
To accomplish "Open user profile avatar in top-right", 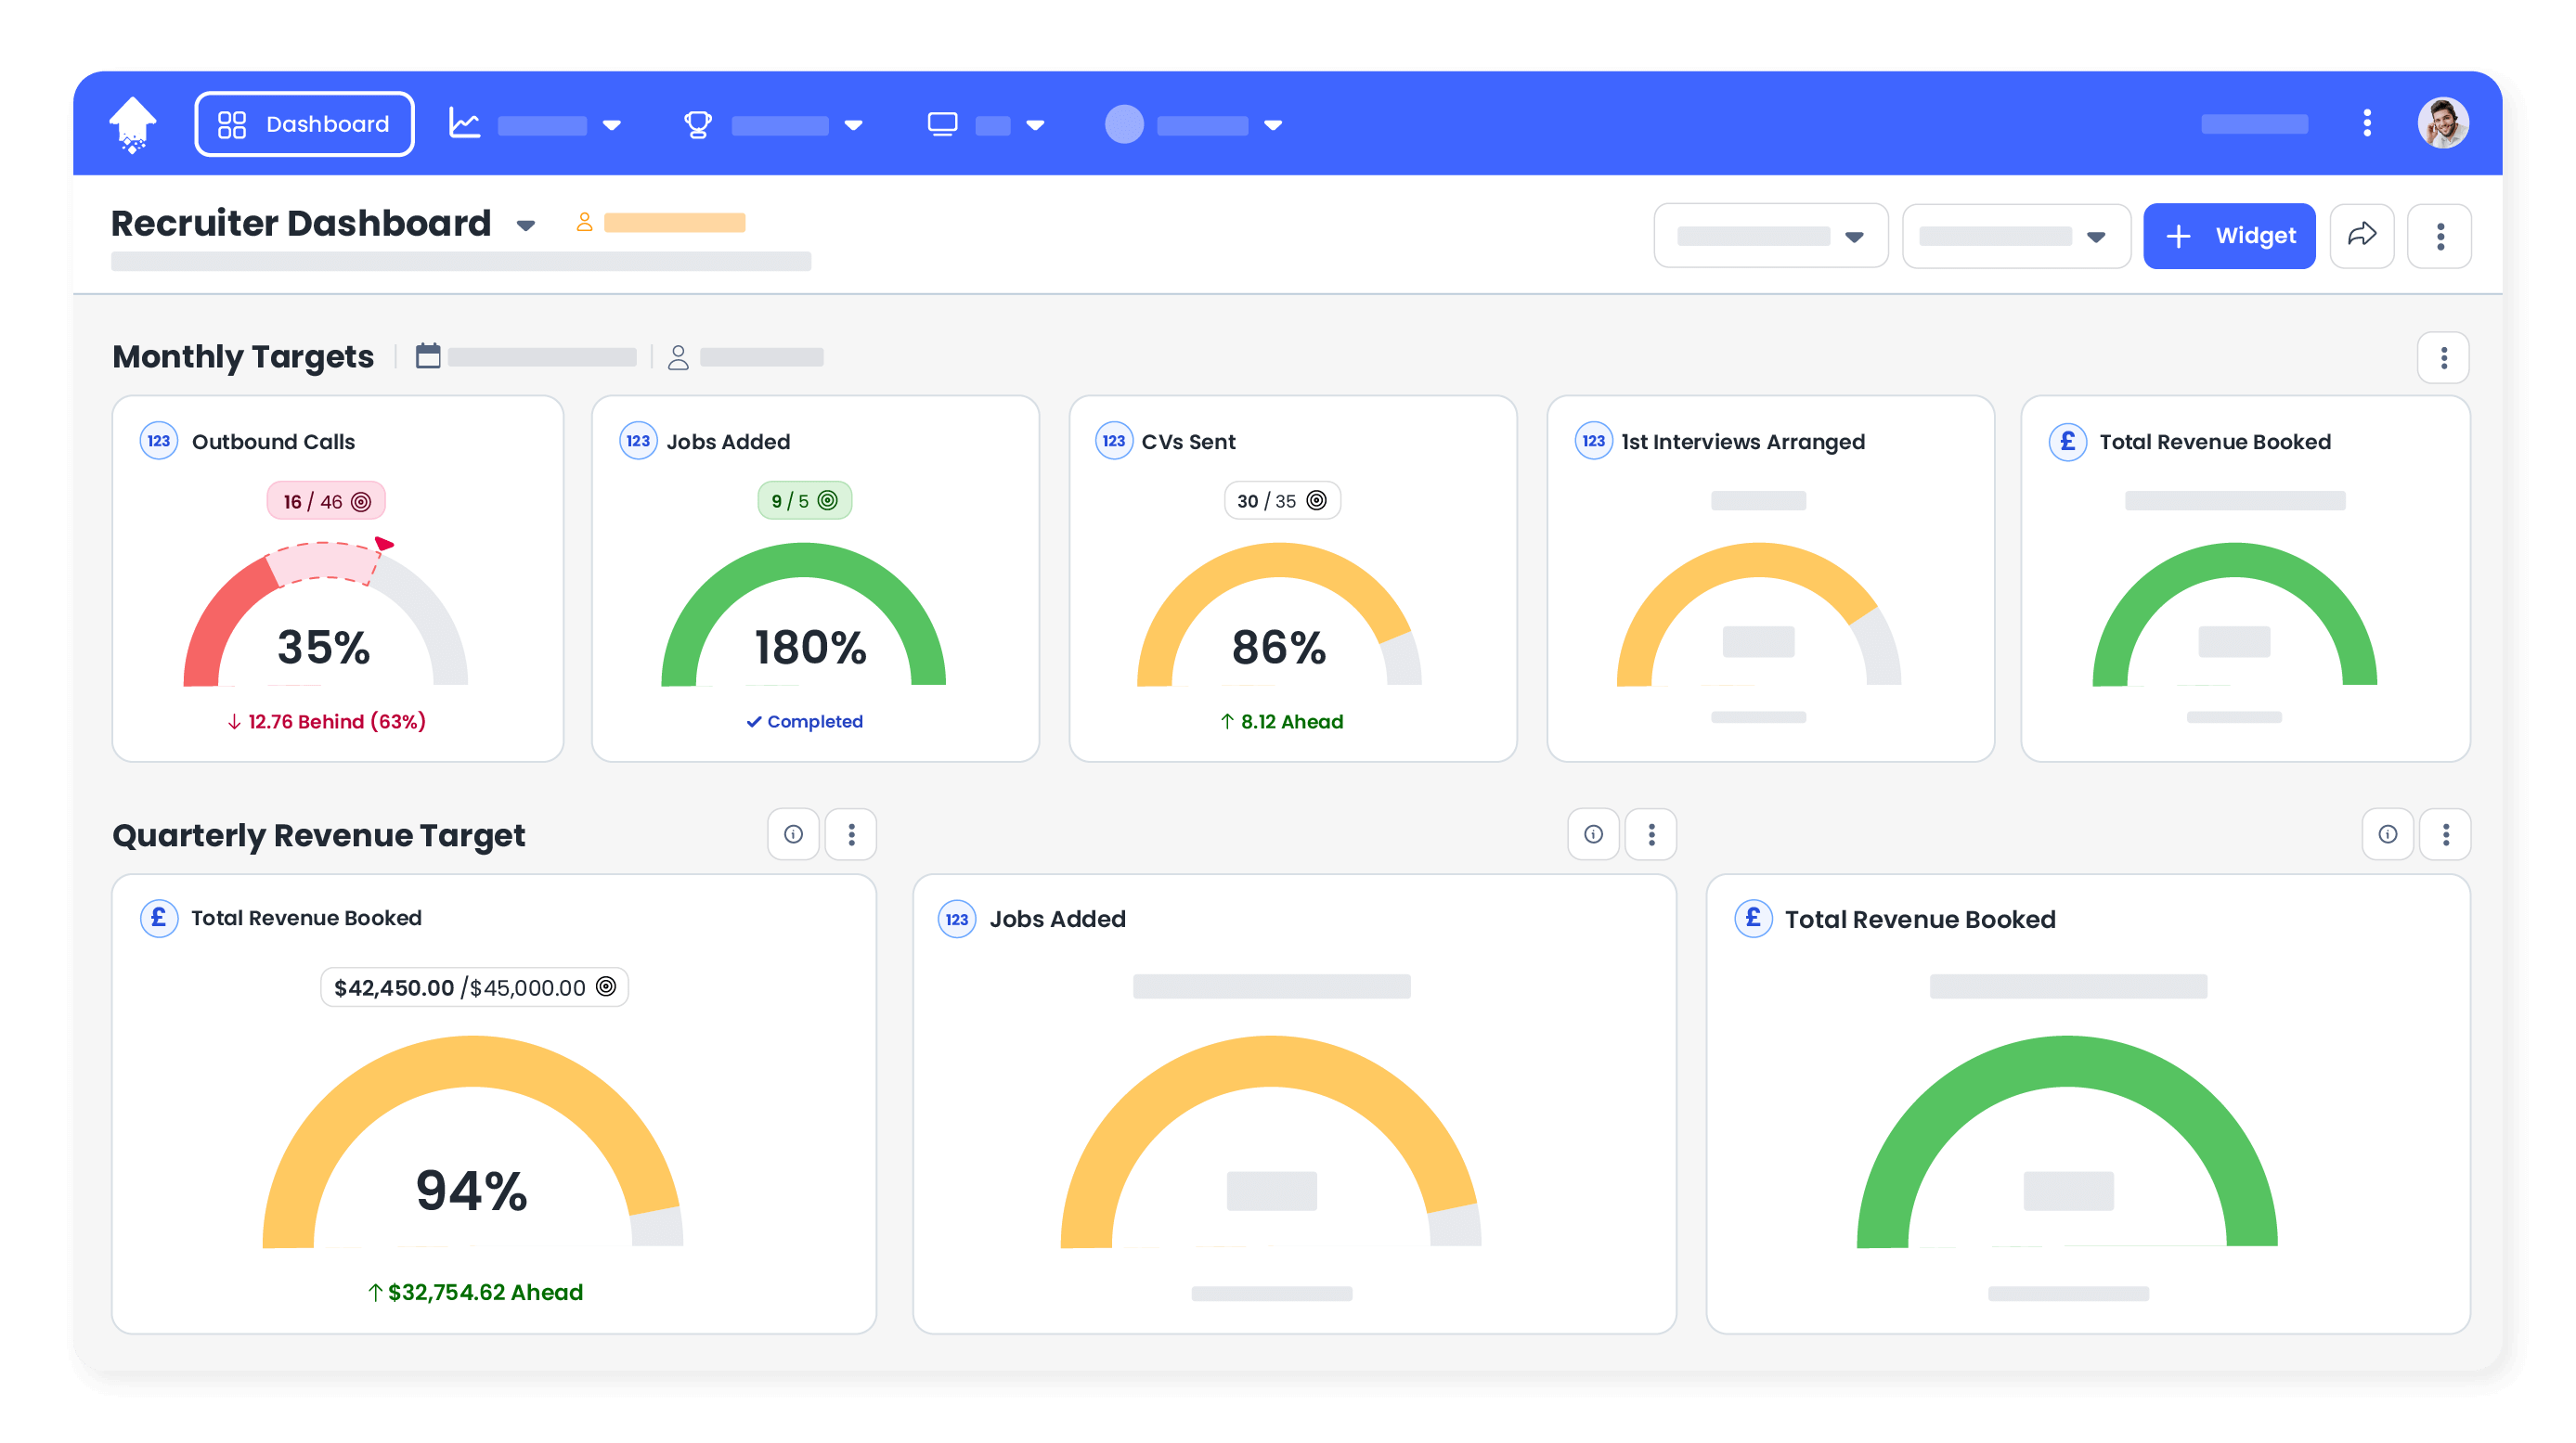I will coord(2442,124).
